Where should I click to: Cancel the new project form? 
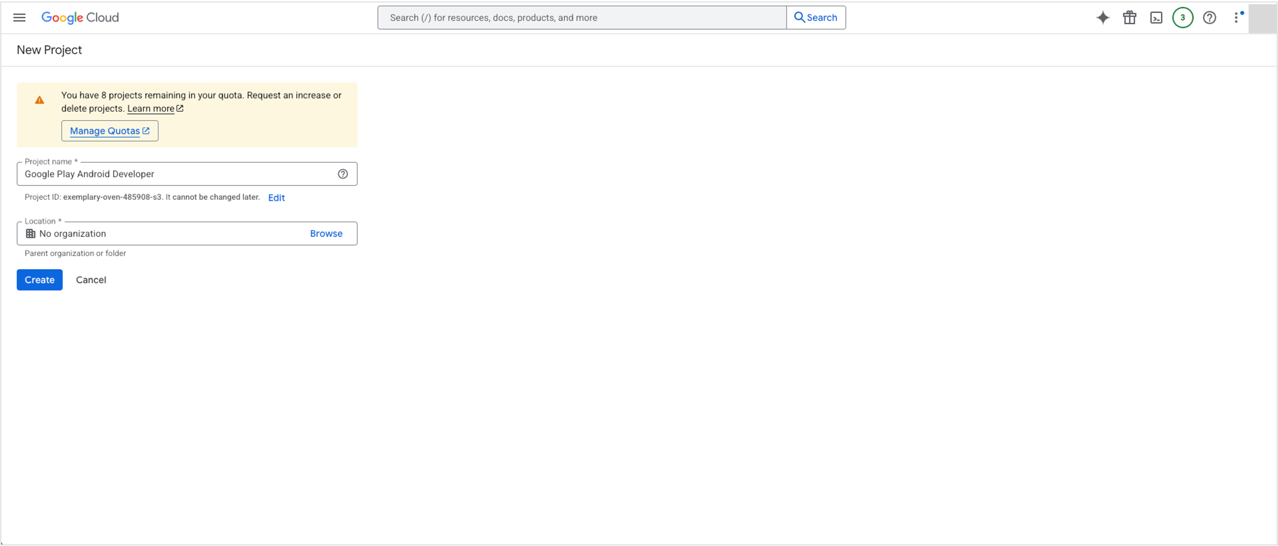pos(91,280)
